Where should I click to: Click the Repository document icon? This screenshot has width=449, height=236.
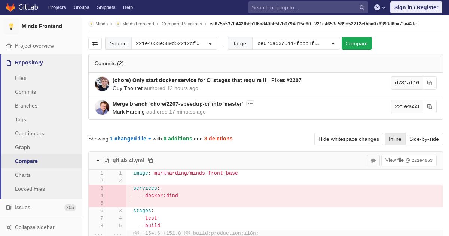[9, 63]
